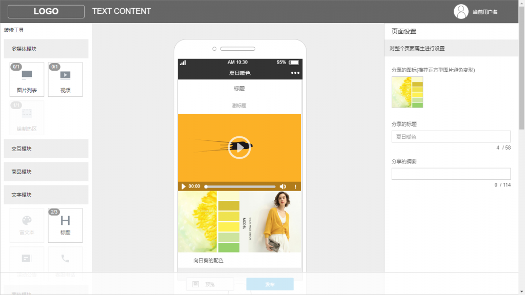The width and height of the screenshot is (525, 295).
Task: Expand the 商品模块 section
Action: coord(46,172)
